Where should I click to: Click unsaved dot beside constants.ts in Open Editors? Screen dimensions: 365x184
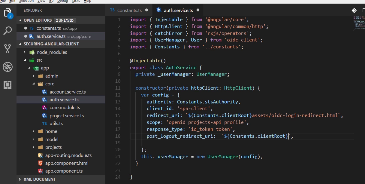tap(25, 28)
